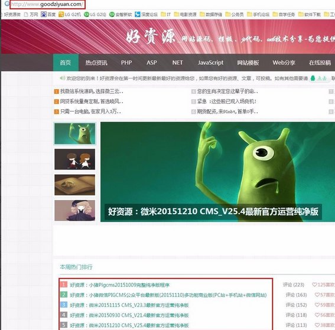Open ad link 网贷系统量身定制

coord(92,102)
